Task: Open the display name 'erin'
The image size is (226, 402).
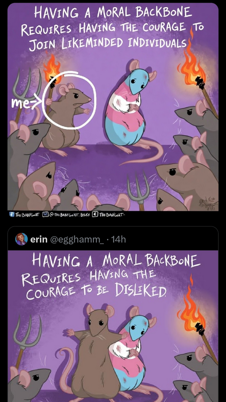Action: coord(39,240)
